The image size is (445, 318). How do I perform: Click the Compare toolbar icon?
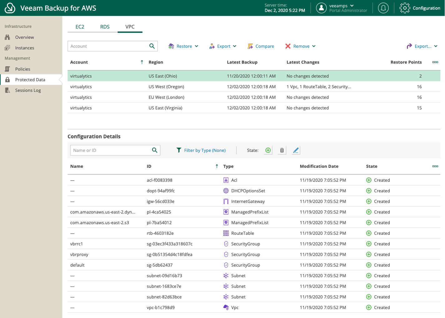click(x=250, y=46)
